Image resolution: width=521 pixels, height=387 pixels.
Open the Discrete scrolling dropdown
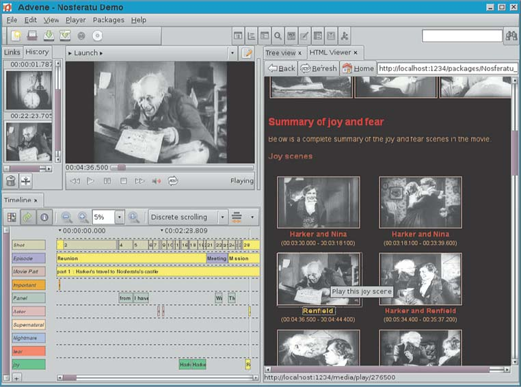click(222, 217)
